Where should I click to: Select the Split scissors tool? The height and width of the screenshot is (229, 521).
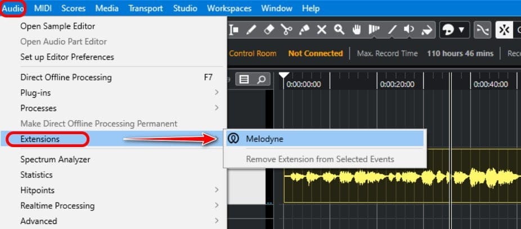pyautogui.click(x=286, y=30)
